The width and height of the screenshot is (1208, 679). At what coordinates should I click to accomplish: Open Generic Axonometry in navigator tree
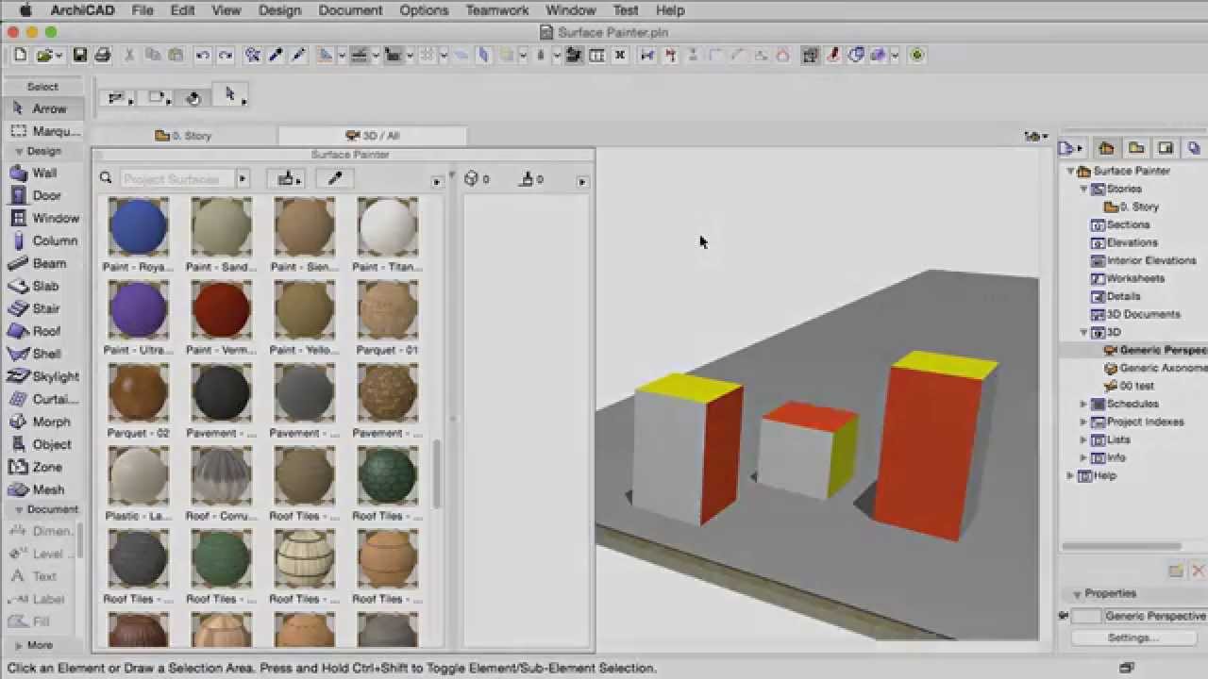point(1156,368)
